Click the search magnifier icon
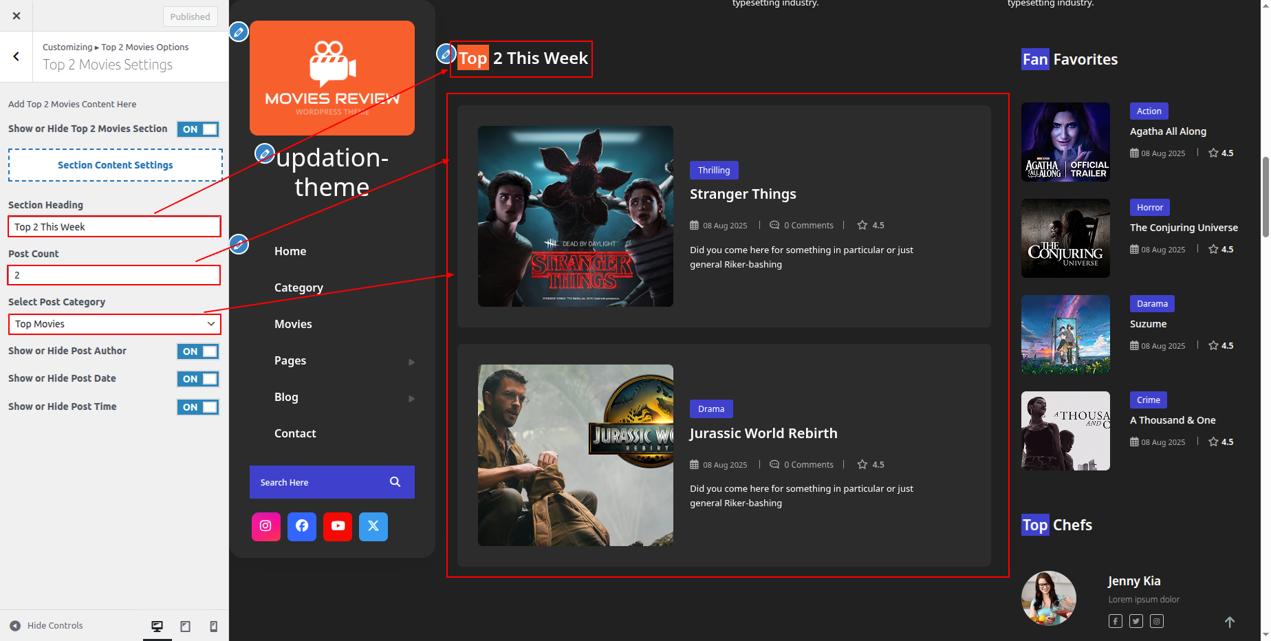1271x641 pixels. point(395,482)
